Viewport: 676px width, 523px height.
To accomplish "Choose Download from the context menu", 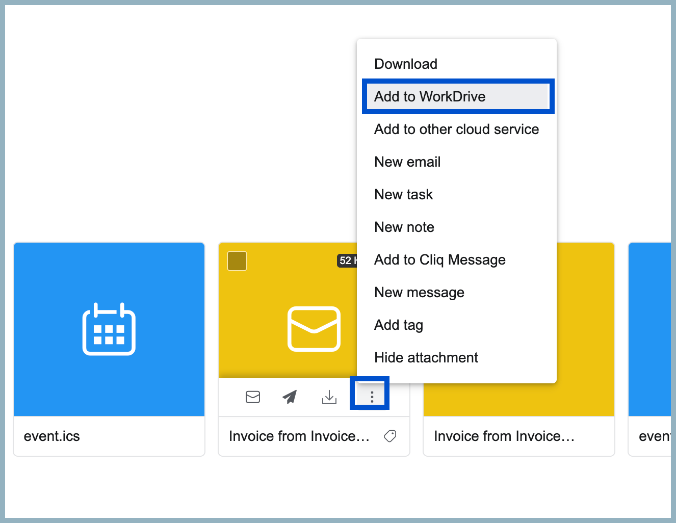I will pyautogui.click(x=456, y=64).
